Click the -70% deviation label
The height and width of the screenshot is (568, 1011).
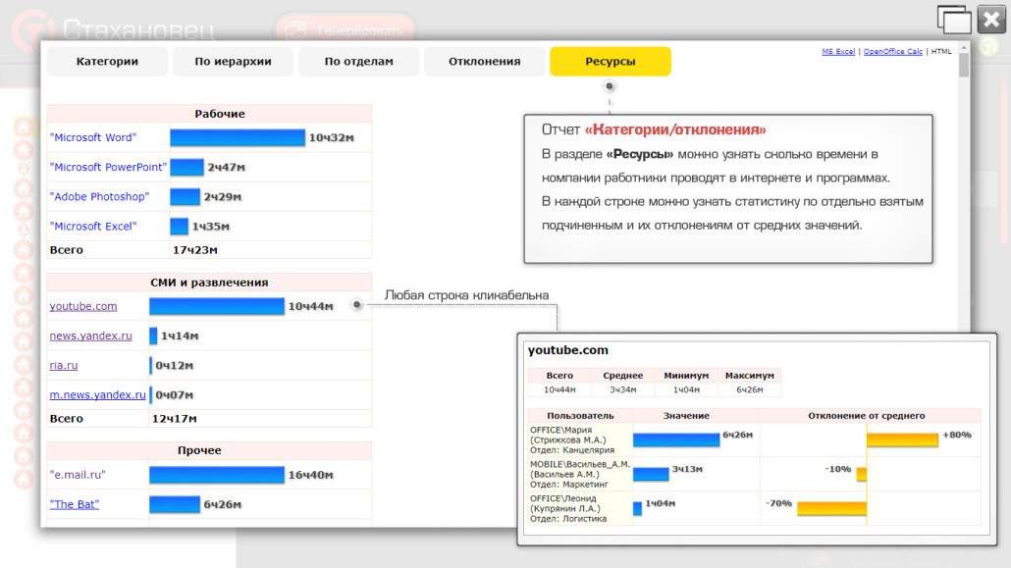point(778,503)
